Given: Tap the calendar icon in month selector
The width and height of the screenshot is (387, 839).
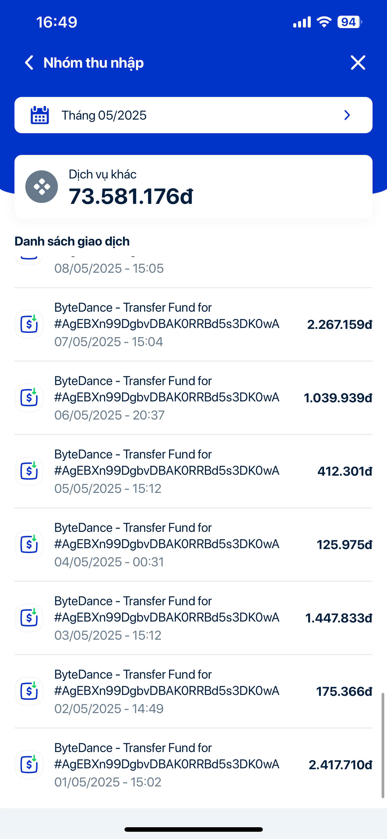Looking at the screenshot, I should point(40,115).
